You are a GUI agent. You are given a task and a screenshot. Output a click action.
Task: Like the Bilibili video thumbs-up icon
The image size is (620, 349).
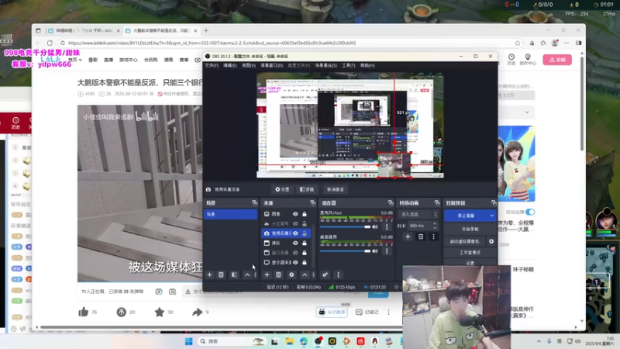click(84, 312)
